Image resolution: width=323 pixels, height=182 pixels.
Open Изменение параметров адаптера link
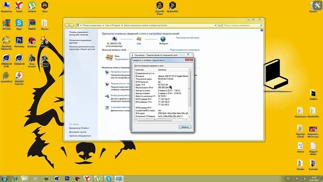point(80,41)
